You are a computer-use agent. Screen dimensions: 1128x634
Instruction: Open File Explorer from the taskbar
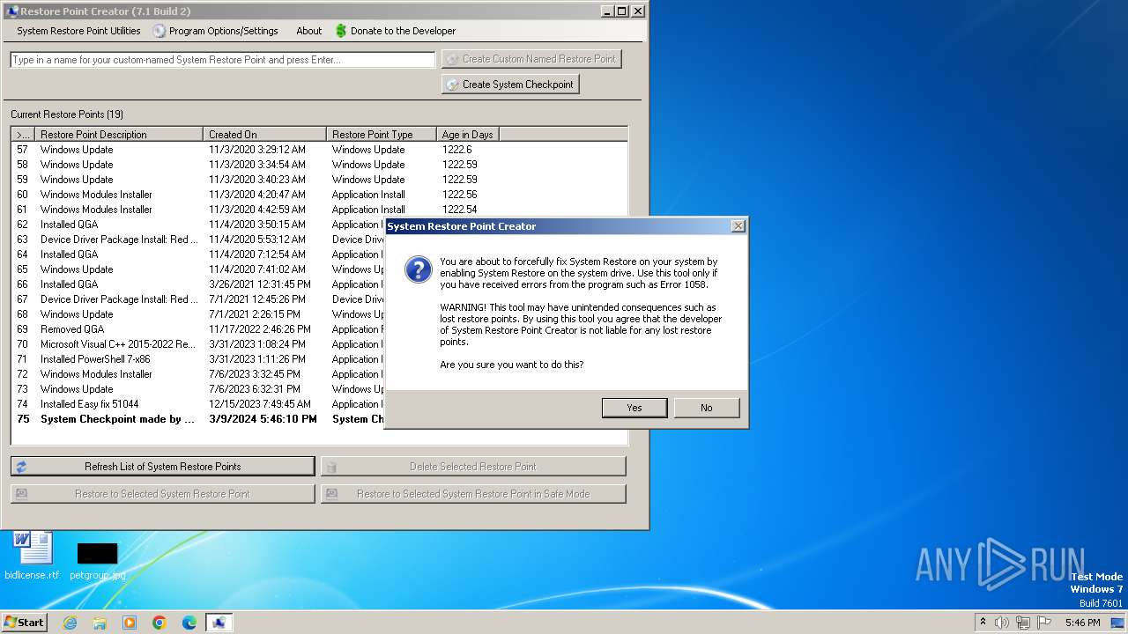click(100, 623)
